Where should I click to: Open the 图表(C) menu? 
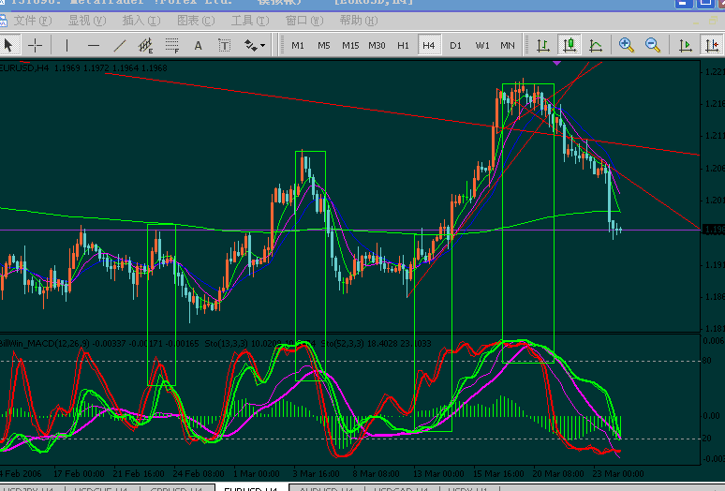point(196,21)
